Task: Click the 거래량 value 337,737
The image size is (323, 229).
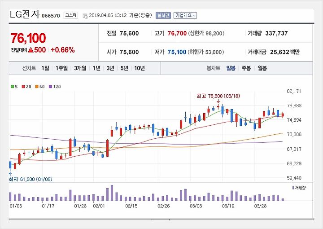Action: tap(276, 33)
